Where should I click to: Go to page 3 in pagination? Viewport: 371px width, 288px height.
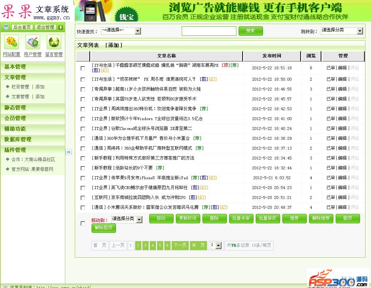click(x=146, y=245)
